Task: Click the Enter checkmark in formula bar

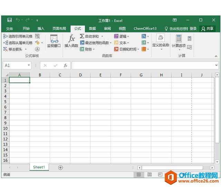Action: tap(55, 66)
